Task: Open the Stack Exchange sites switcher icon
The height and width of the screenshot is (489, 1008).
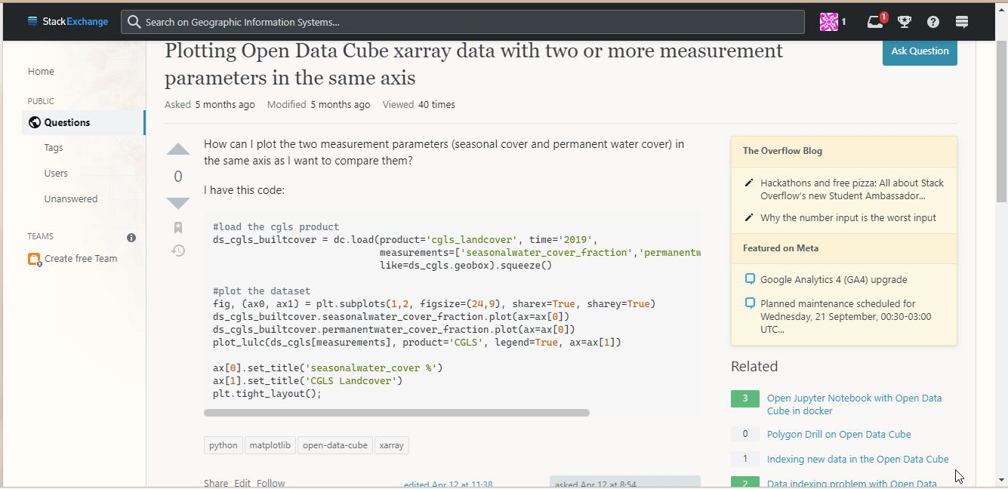Action: tap(962, 22)
